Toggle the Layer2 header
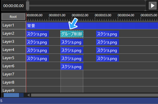 [x=13, y=33]
